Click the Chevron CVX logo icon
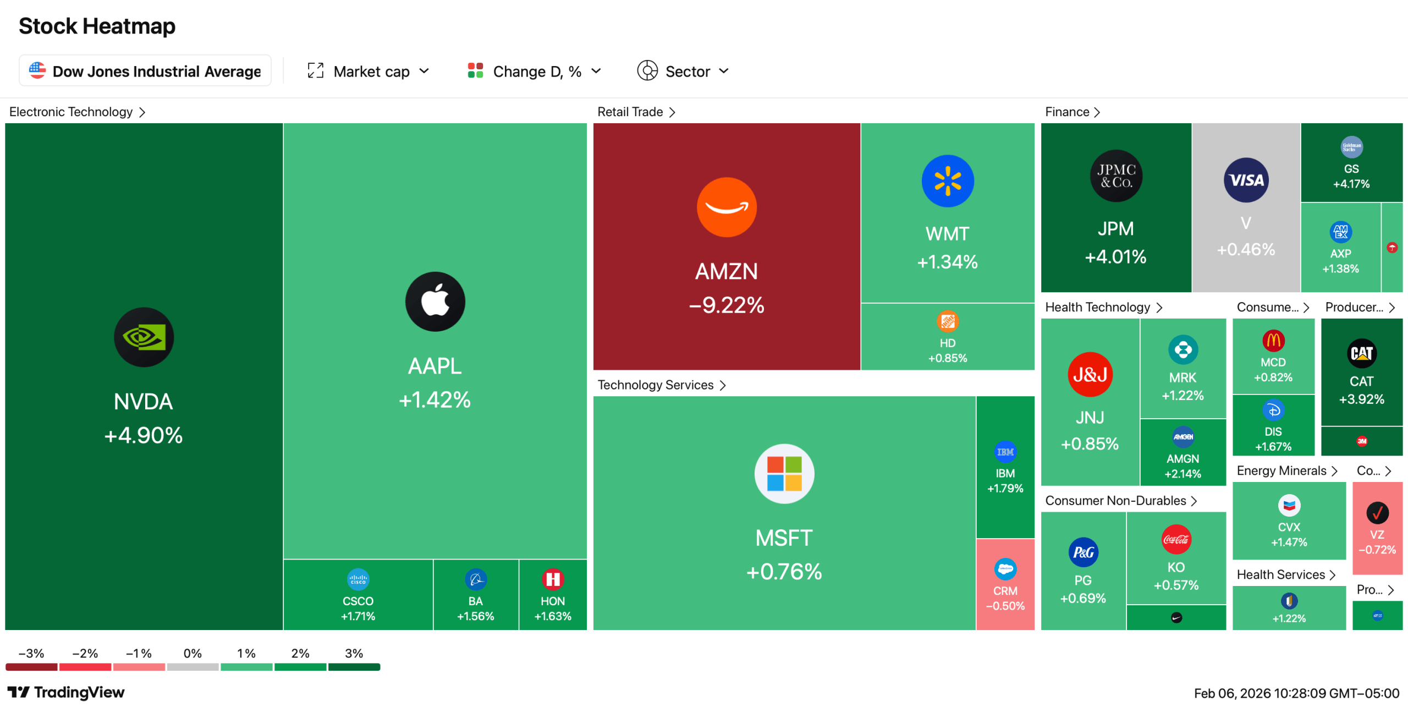1408x712 pixels. [1289, 505]
